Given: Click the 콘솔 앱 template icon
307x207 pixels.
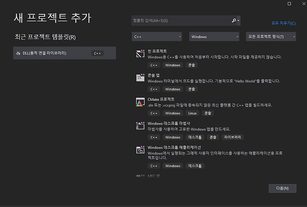Looking at the screenshot, I should [x=140, y=77].
